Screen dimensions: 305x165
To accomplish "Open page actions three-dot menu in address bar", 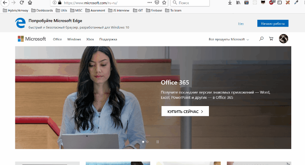I will (149, 3).
